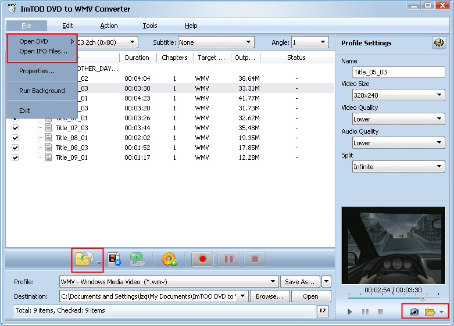Select the Title_08_01 name text
Viewport: 454px width, 326px height.
(72, 138)
